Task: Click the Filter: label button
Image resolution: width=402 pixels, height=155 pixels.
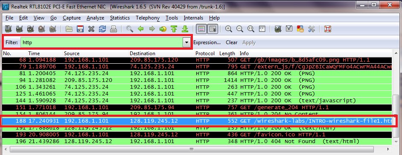Action: (12, 42)
